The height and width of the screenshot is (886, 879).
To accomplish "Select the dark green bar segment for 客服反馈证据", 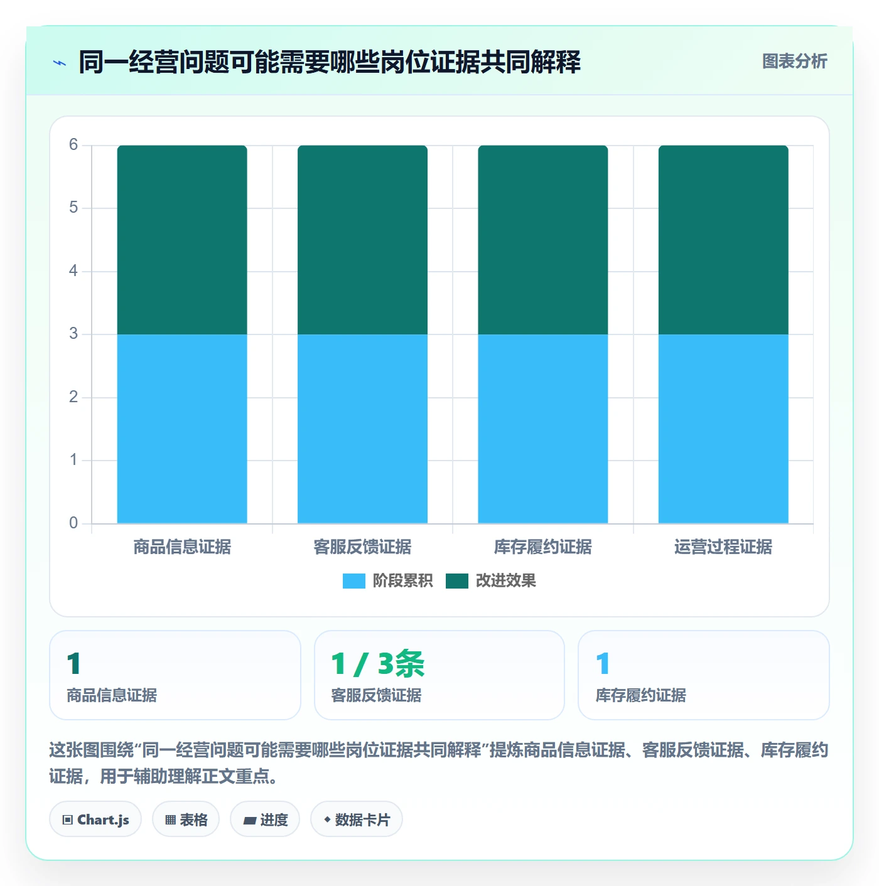I will tap(362, 240).
